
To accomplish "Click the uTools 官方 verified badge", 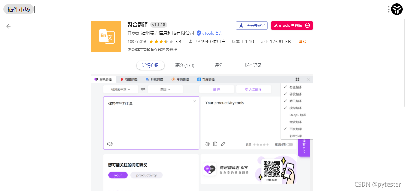I will point(209,33).
